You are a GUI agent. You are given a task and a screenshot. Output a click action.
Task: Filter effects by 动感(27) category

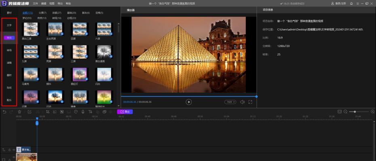click(x=57, y=12)
